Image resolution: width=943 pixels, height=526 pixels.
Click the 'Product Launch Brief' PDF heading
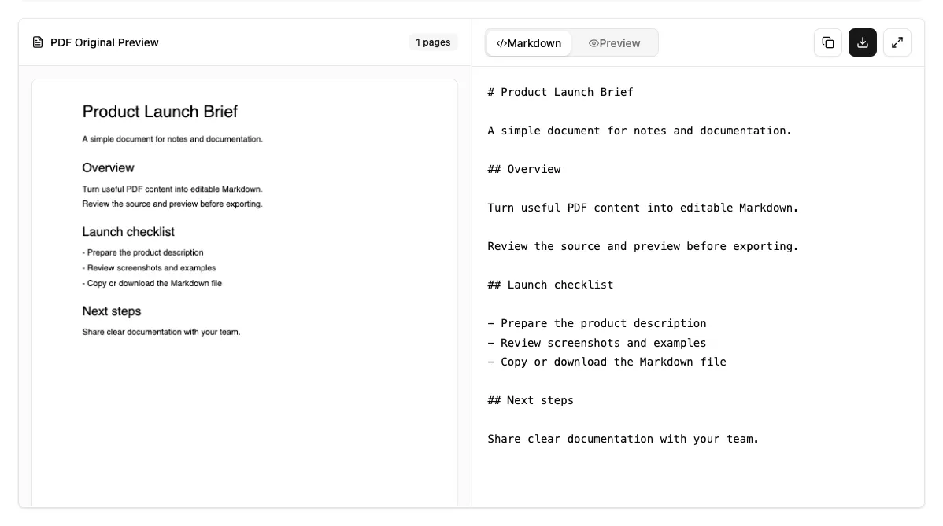click(160, 112)
